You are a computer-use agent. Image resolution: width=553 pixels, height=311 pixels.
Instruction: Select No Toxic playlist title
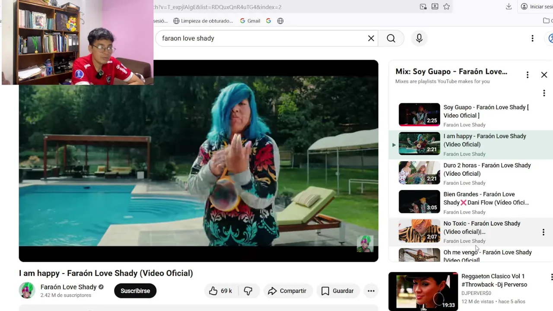482,228
